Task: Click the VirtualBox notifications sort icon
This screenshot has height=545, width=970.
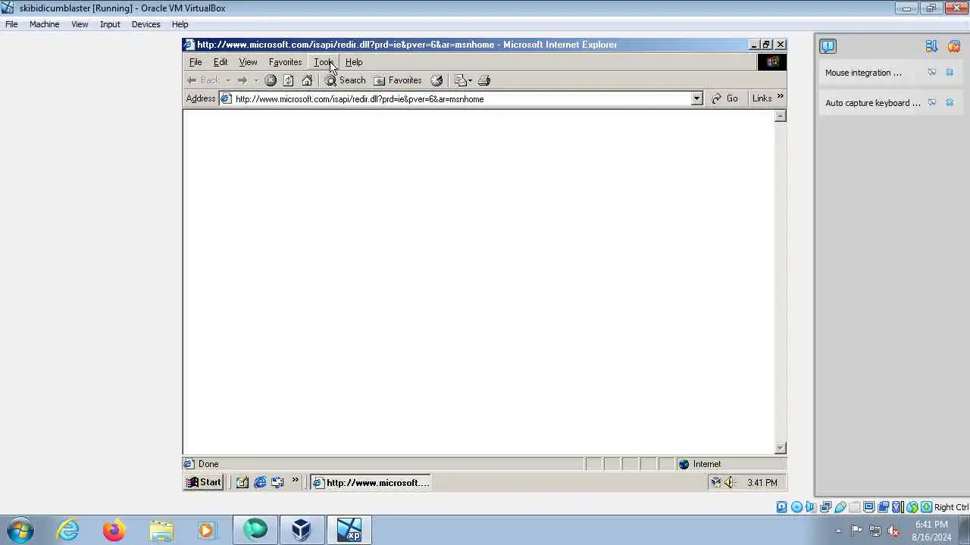Action: pyautogui.click(x=931, y=46)
